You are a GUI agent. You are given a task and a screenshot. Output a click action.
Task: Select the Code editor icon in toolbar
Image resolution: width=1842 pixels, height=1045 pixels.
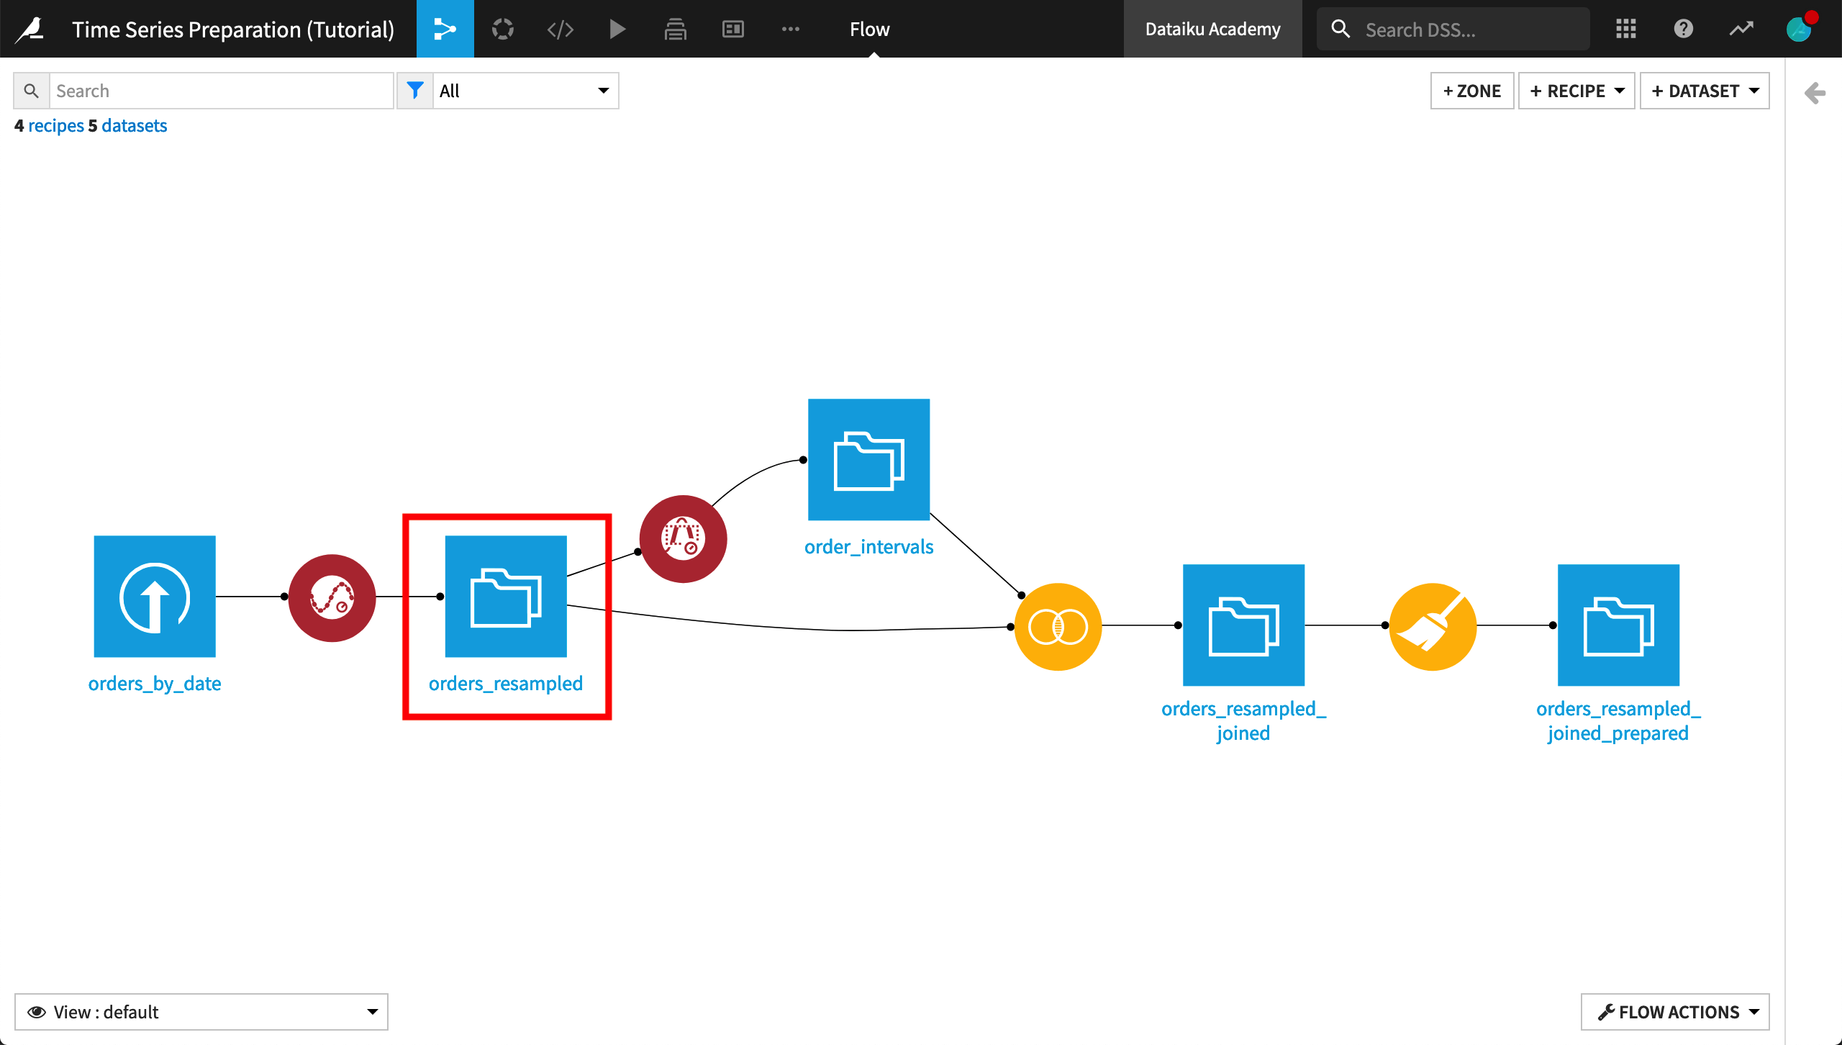[x=561, y=28]
